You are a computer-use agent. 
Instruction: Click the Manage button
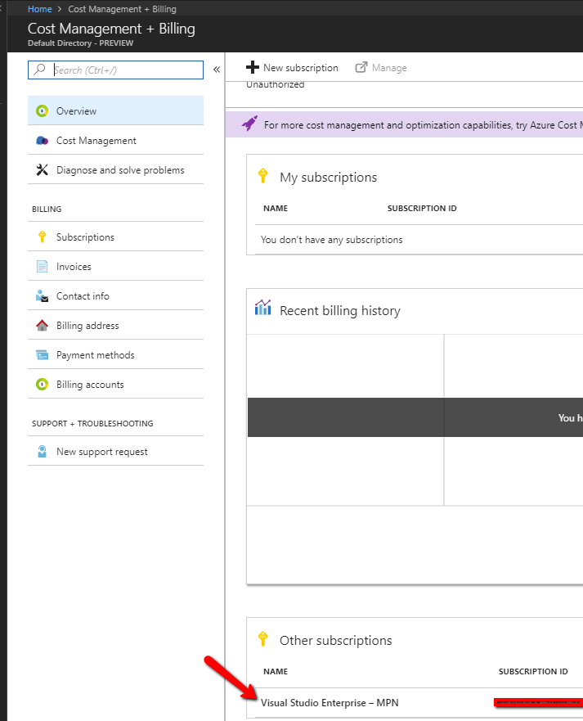[x=381, y=68]
